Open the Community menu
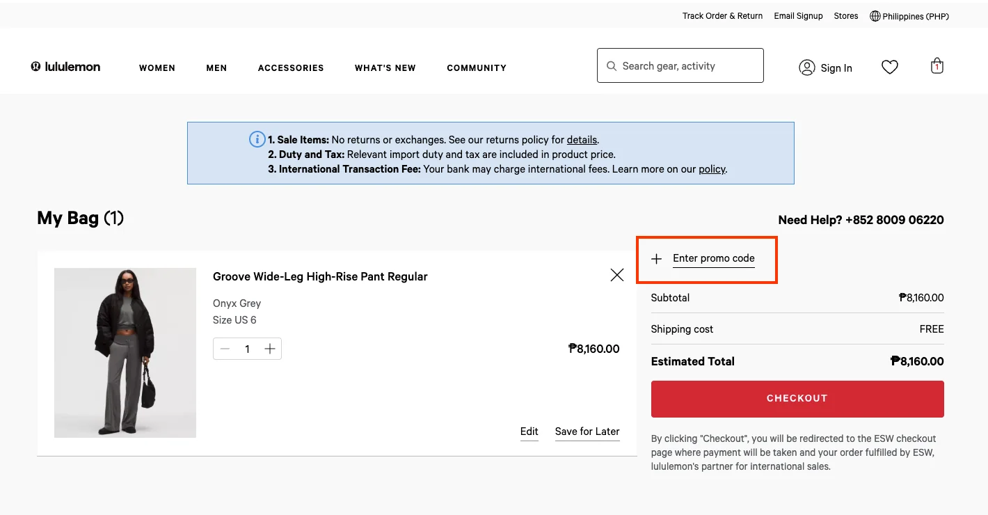988x515 pixels. 477,68
